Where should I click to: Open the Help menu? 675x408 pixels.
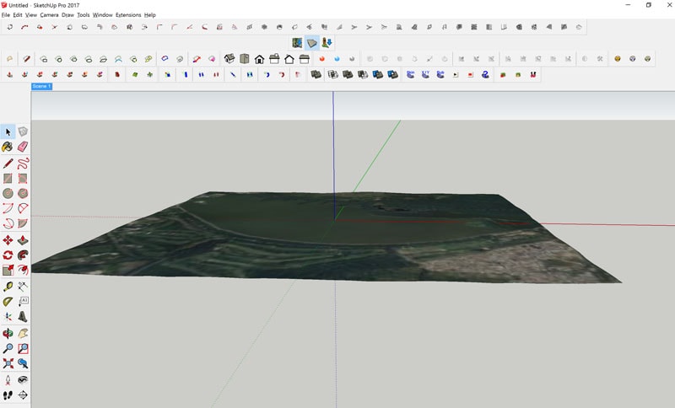tap(150, 14)
